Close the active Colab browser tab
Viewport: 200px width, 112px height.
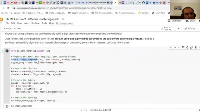click(x=116, y=2)
